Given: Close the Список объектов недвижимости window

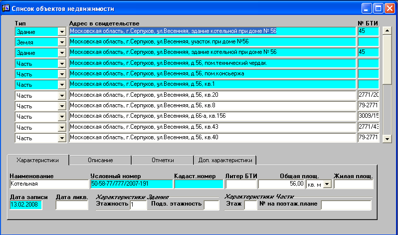Looking at the screenshot, I should pyautogui.click(x=390, y=8).
